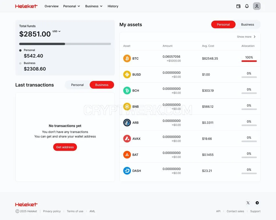Click the total funds progress bar
Screen dimensions: 276x220
click(x=65, y=44)
